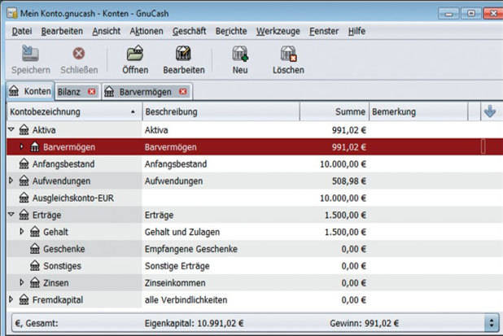Viewport: 503px width, 336px height.
Task: Click the bank icon beside Ausgleichskonto-EUR
Action: (24, 198)
